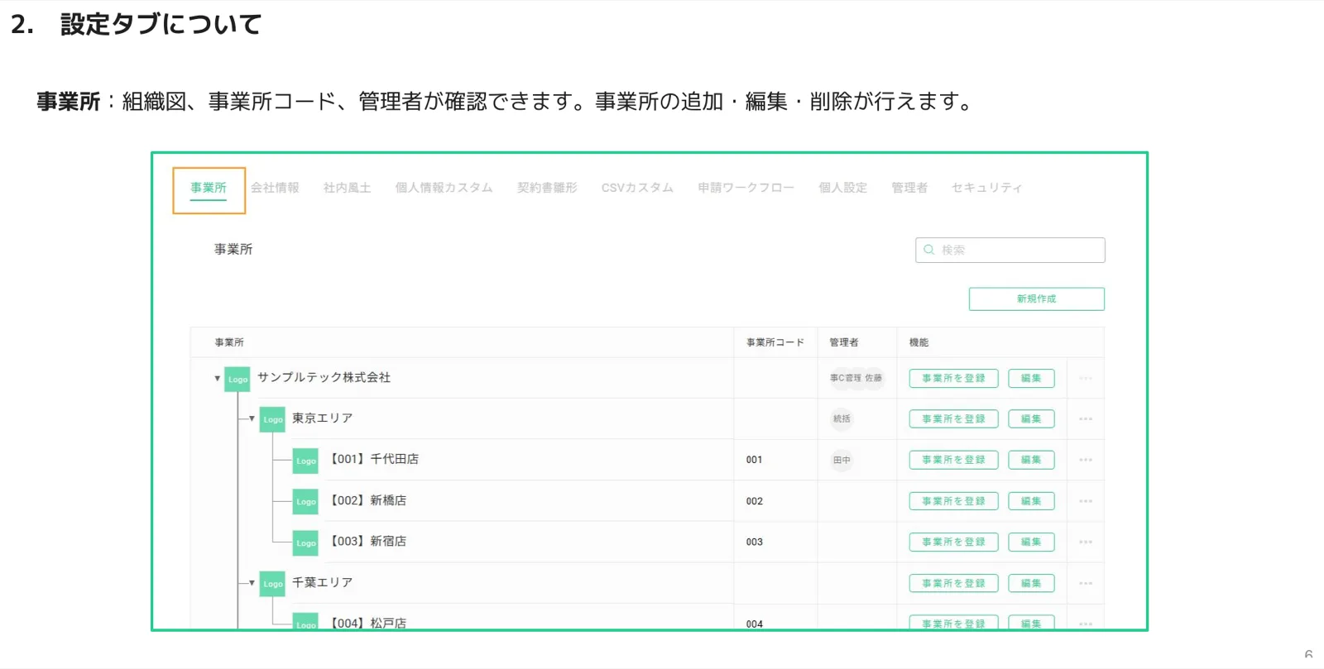Open more options for 【001】千代田店 row
This screenshot has width=1324, height=669.
[1086, 460]
